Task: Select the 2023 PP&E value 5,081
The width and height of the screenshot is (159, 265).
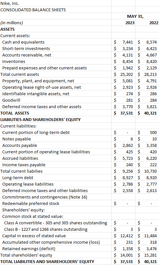Action: (x=128, y=81)
